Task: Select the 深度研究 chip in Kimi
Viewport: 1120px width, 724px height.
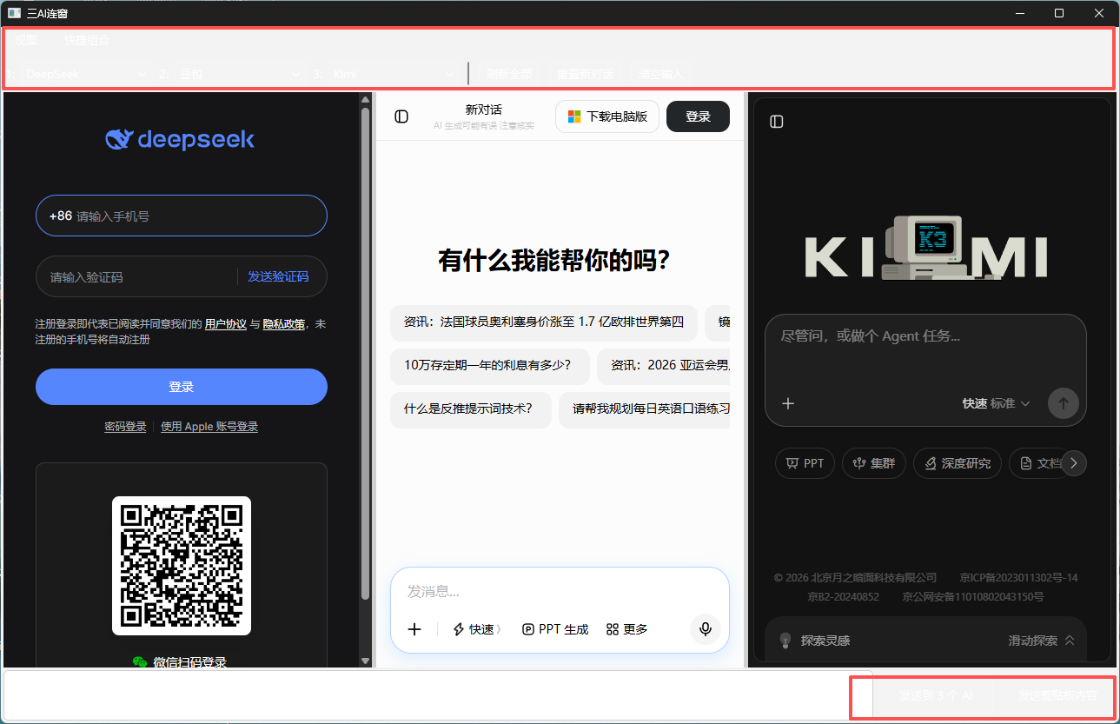Action: click(958, 463)
